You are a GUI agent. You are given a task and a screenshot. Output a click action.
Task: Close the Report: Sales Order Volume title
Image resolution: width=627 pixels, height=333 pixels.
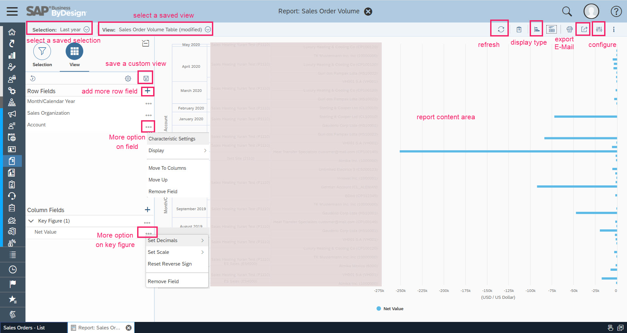pos(368,11)
